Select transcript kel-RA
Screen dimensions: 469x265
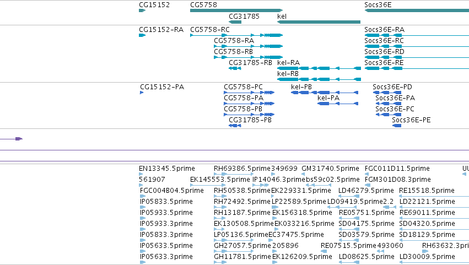click(288, 63)
